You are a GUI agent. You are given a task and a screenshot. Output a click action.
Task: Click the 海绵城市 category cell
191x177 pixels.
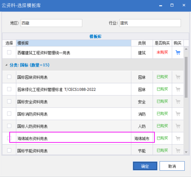(142, 139)
